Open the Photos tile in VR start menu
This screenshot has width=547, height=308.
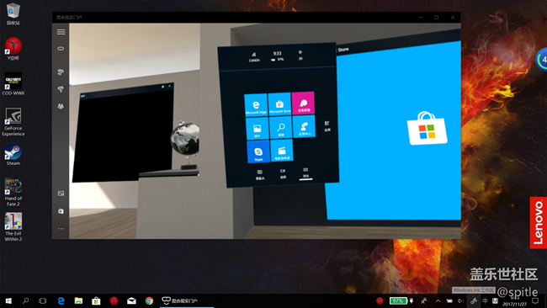click(258, 128)
